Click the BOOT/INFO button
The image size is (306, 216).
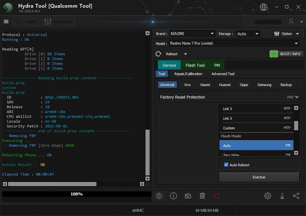pyautogui.click(x=290, y=54)
